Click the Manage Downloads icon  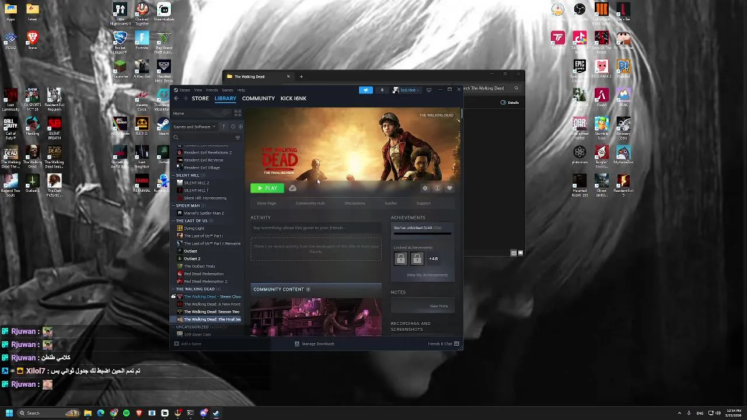pyautogui.click(x=297, y=344)
